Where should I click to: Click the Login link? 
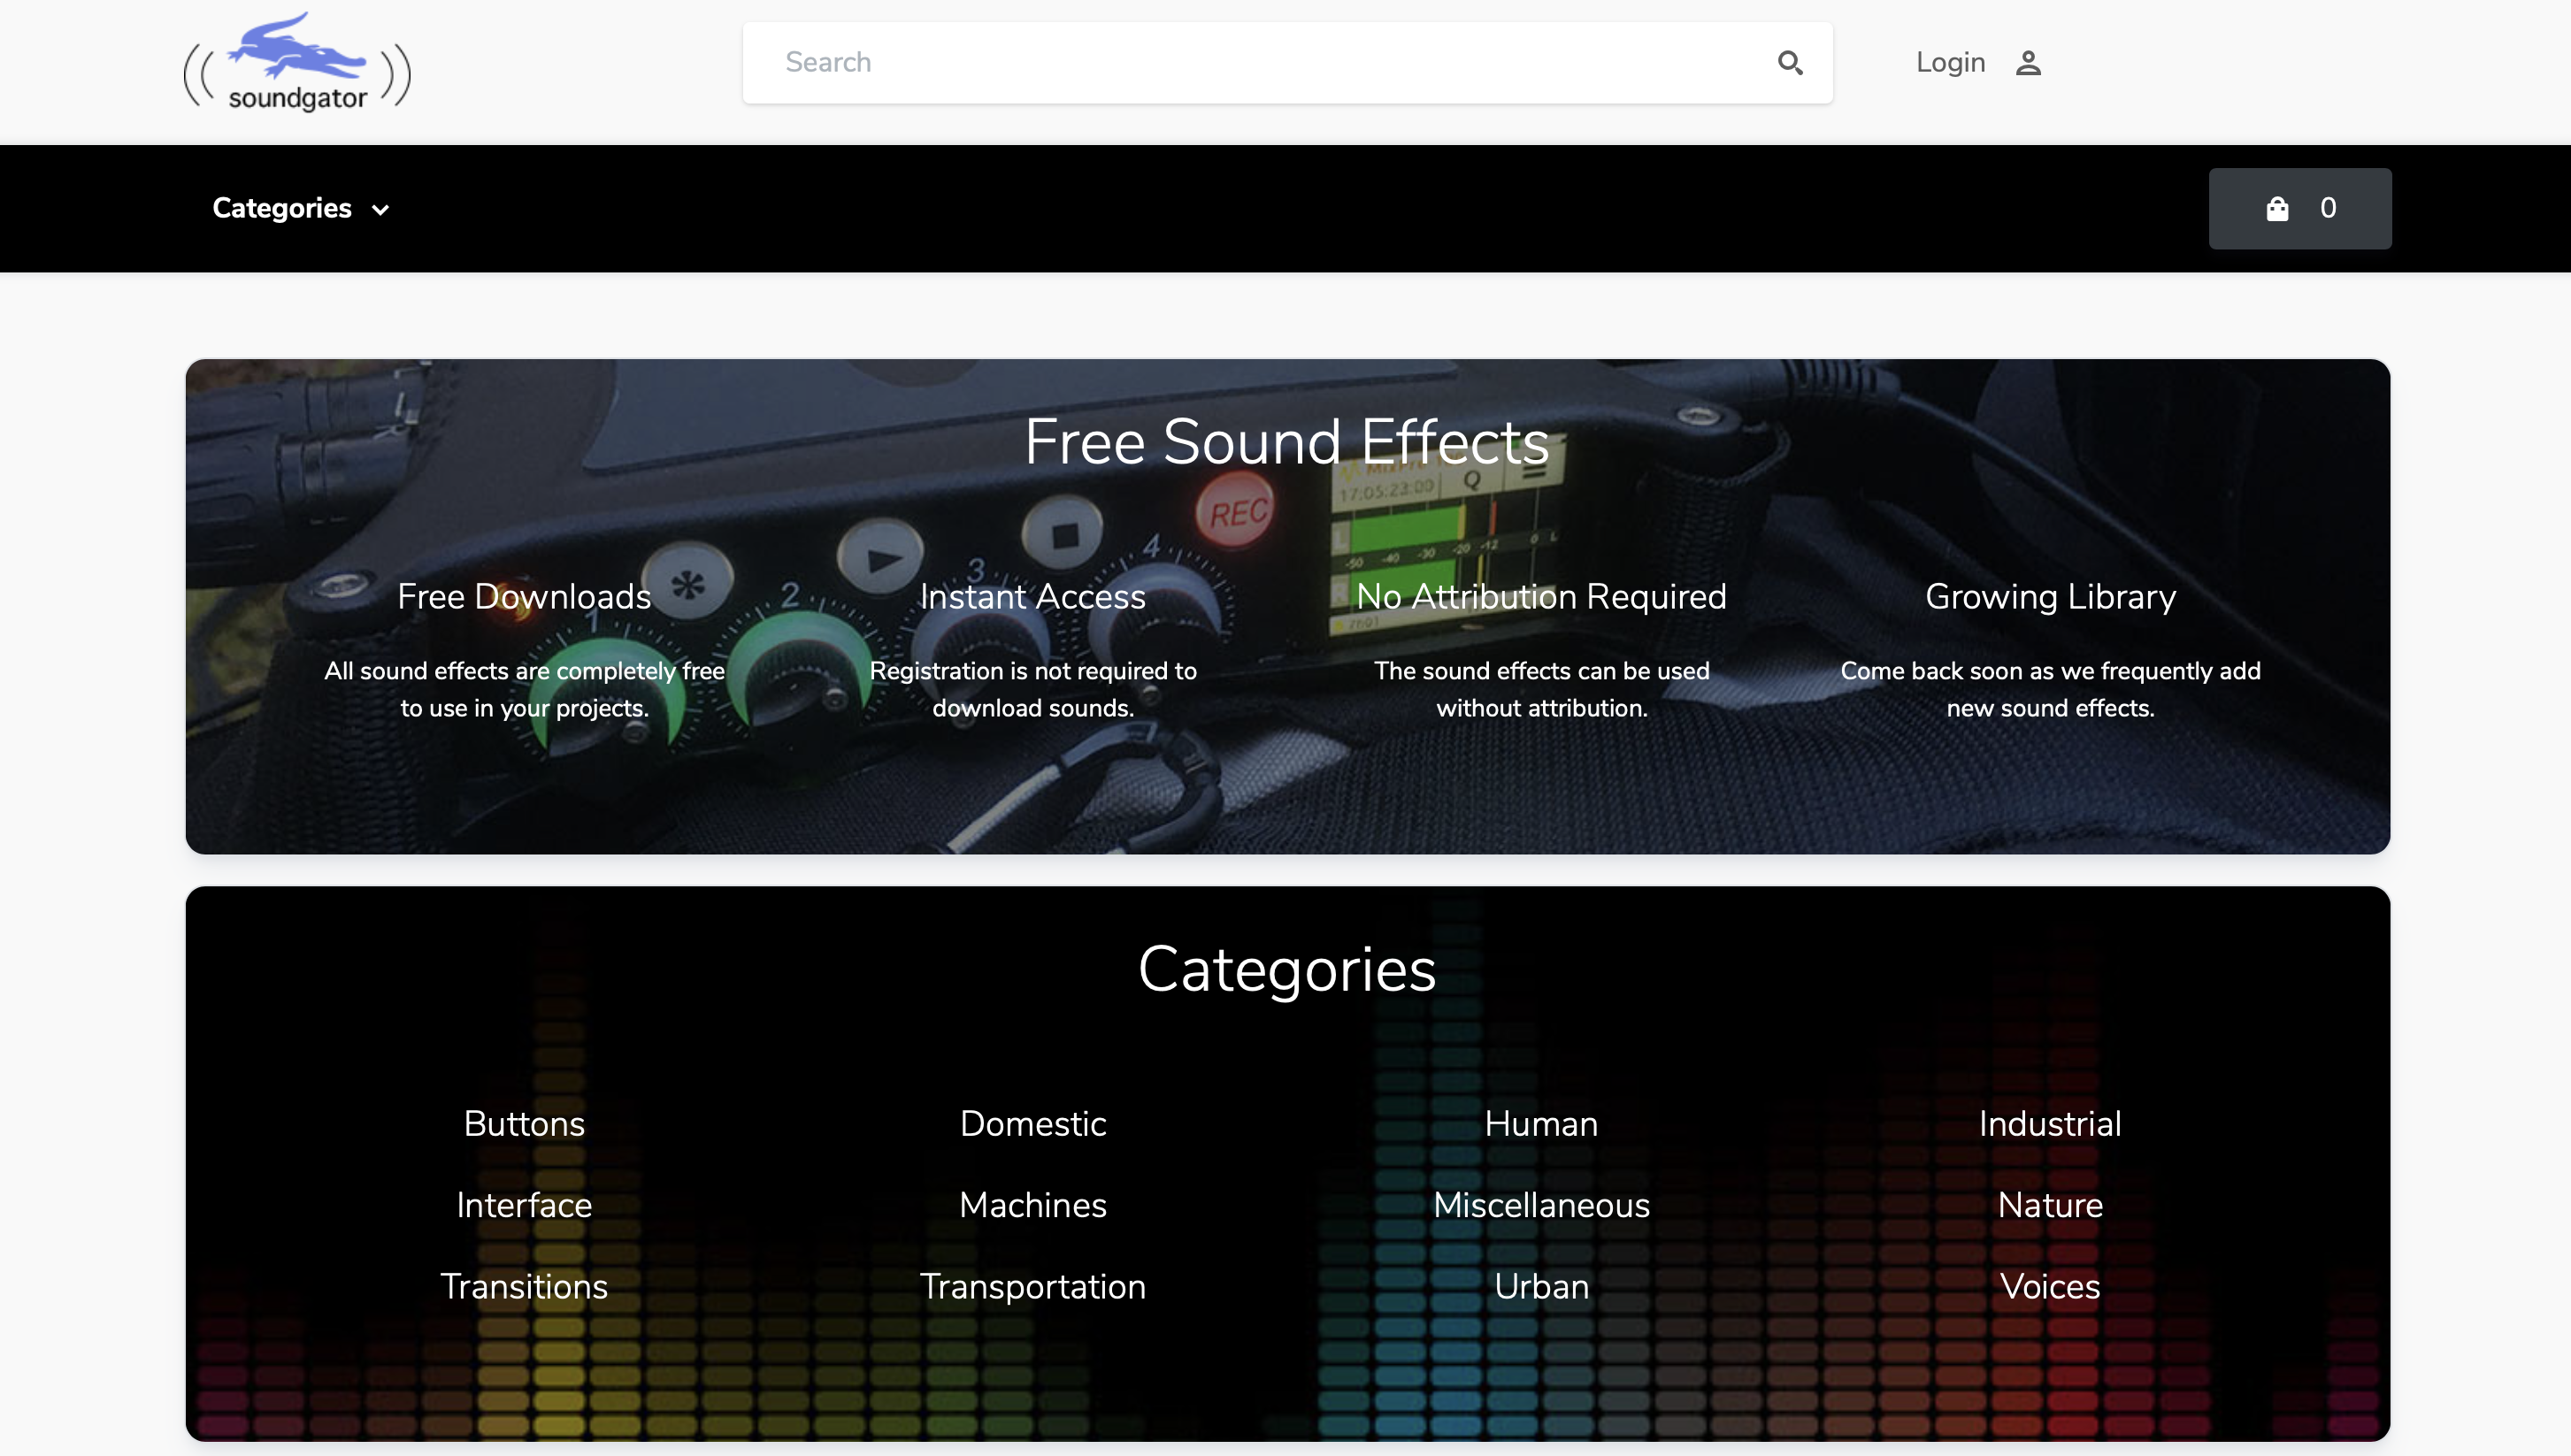tap(1950, 62)
